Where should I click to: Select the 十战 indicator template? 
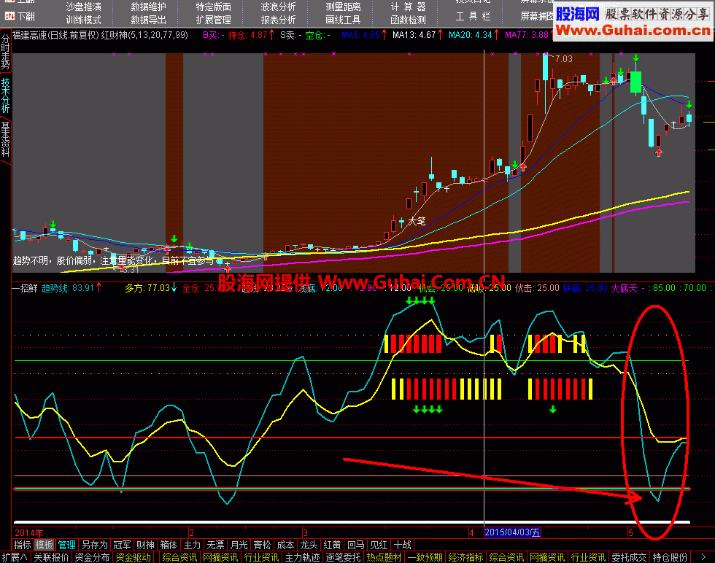pos(402,545)
